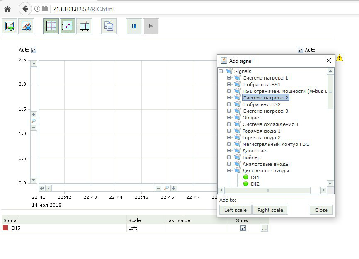Image resolution: width=359 pixels, height=259 pixels.
Task: Click the yellow warning triangle icon
Action: pyautogui.click(x=340, y=58)
